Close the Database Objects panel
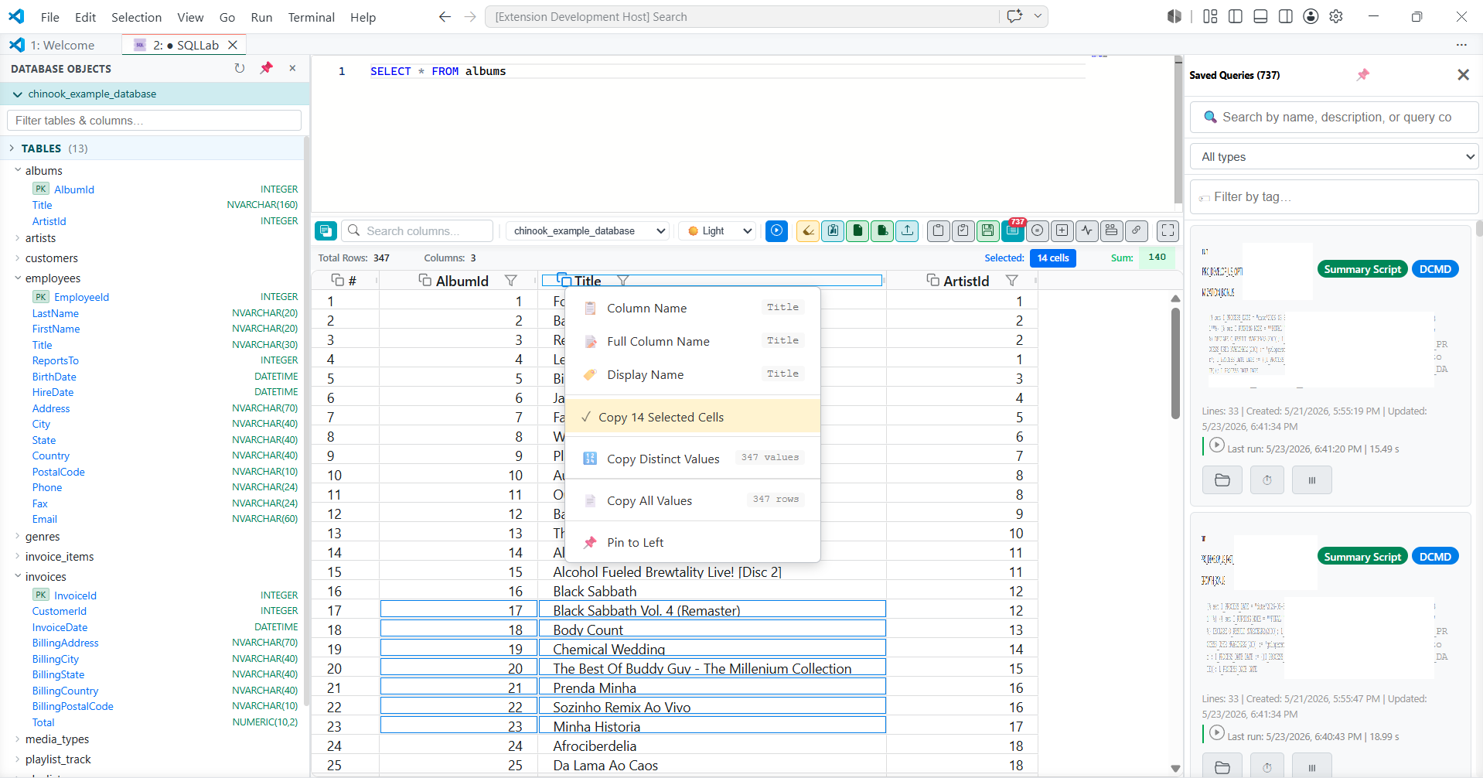Viewport: 1483px width, 778px height. [x=292, y=68]
